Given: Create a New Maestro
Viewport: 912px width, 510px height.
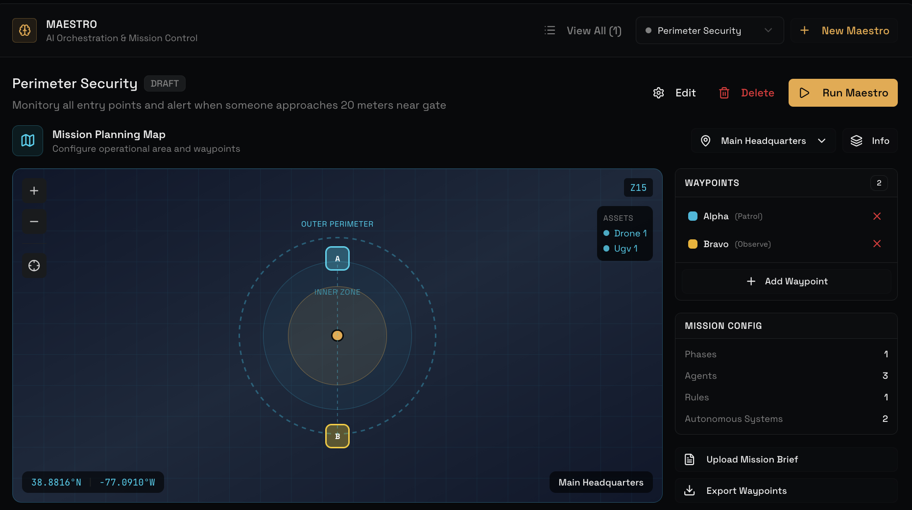Looking at the screenshot, I should (x=844, y=30).
